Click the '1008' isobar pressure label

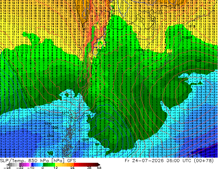tap(55, 128)
